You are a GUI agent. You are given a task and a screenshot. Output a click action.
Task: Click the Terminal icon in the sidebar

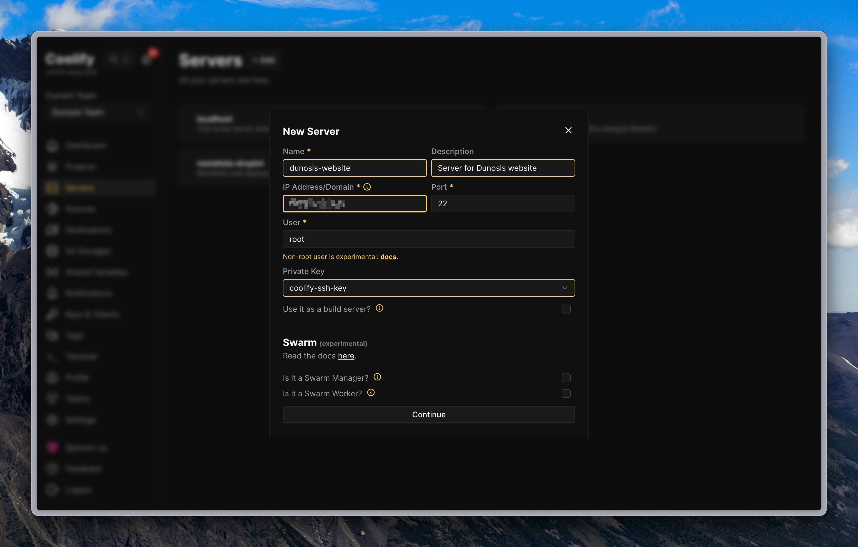pyautogui.click(x=53, y=356)
